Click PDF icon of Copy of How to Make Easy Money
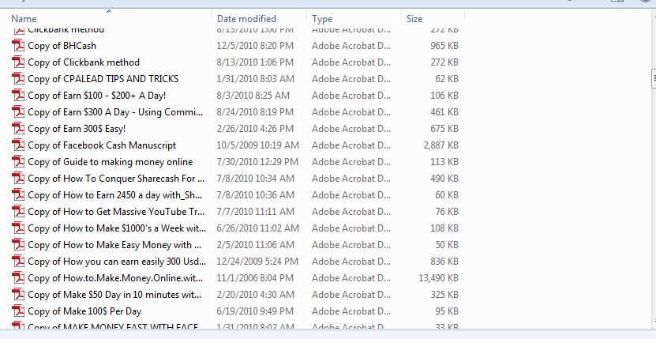This screenshot has height=339, width=656. 18,244
